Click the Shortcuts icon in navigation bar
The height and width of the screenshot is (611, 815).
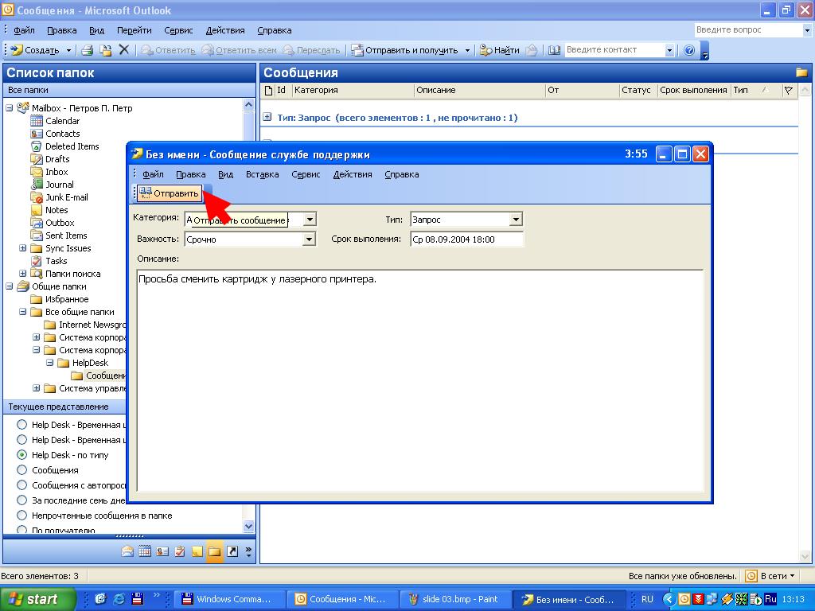[232, 551]
